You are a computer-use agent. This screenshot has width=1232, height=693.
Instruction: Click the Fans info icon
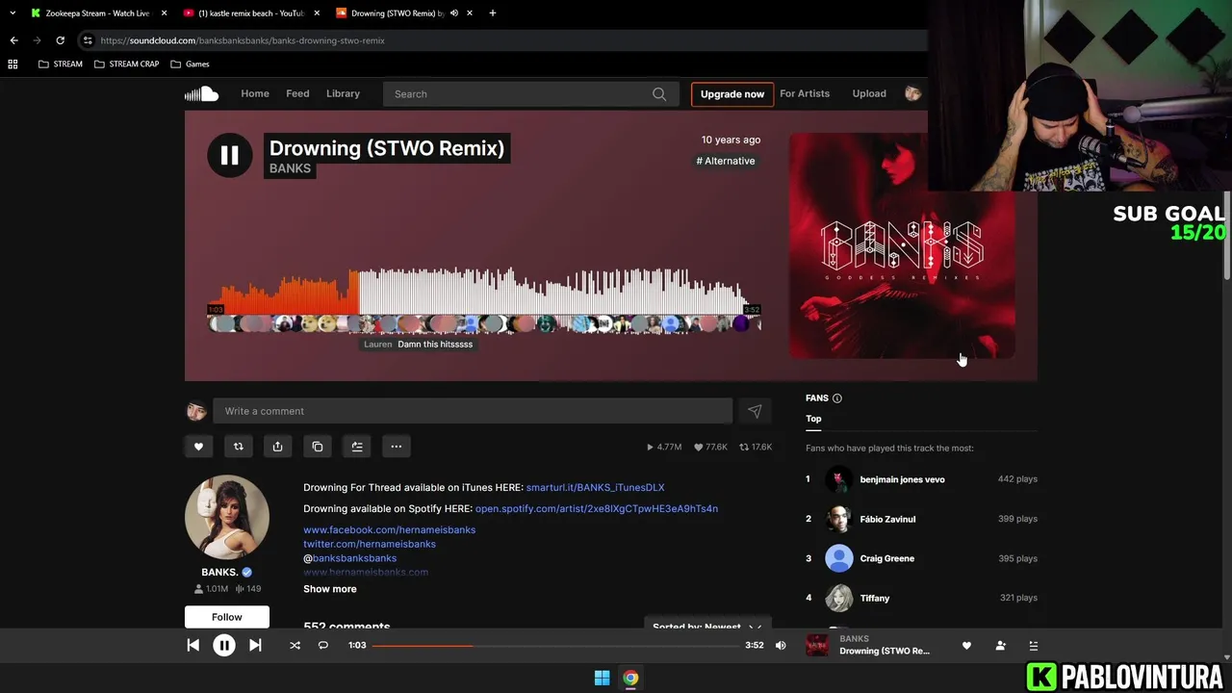836,398
